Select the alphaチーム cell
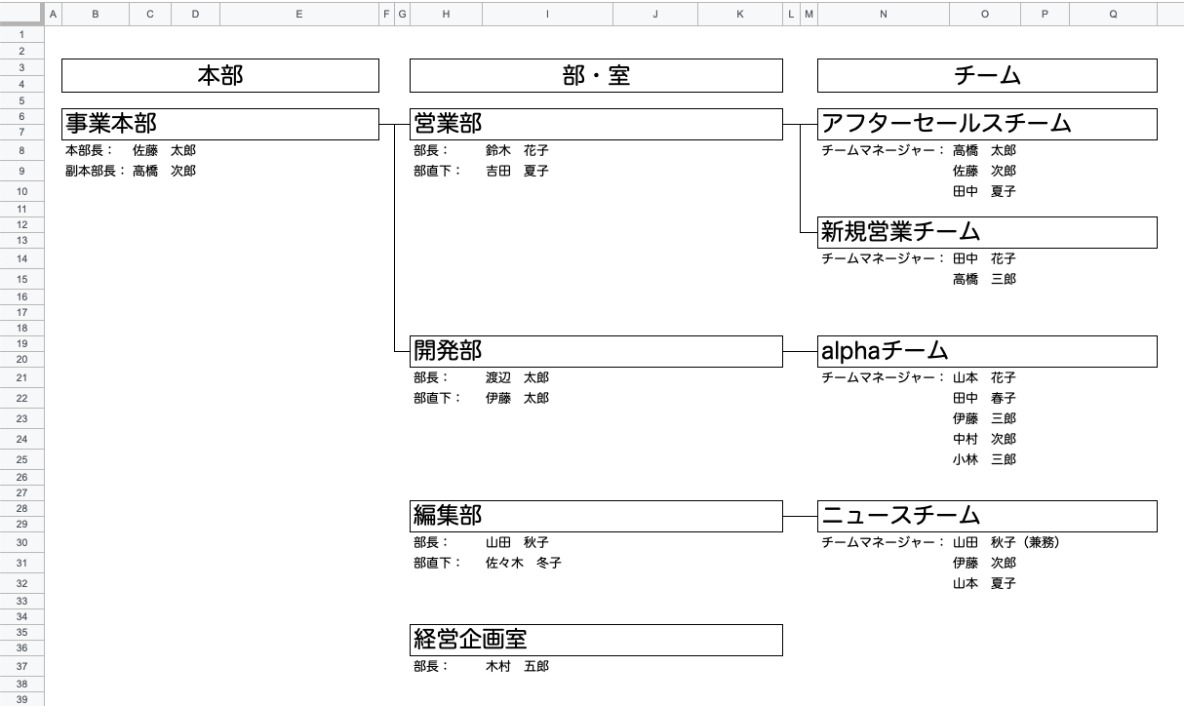1184x706 pixels. (x=986, y=351)
